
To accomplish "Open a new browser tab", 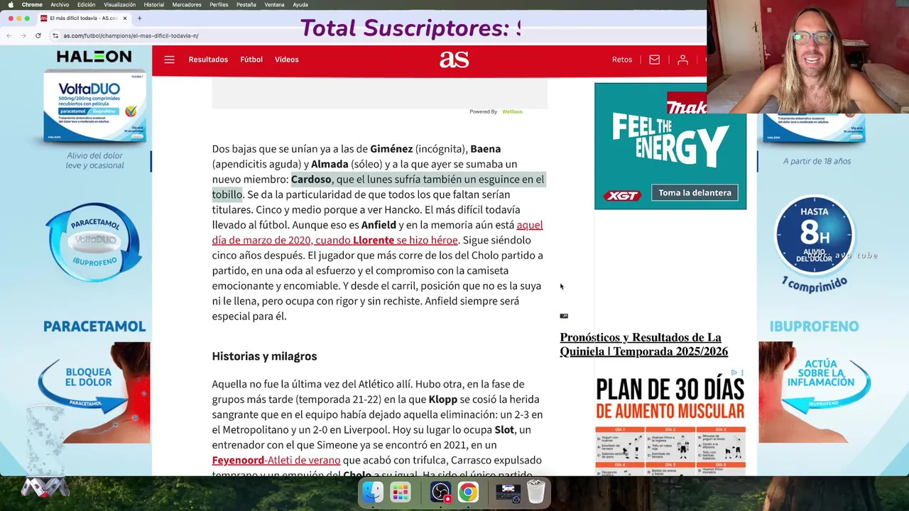I will (x=139, y=18).
